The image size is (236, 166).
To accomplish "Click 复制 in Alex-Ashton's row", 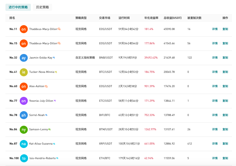I will coord(225,86).
